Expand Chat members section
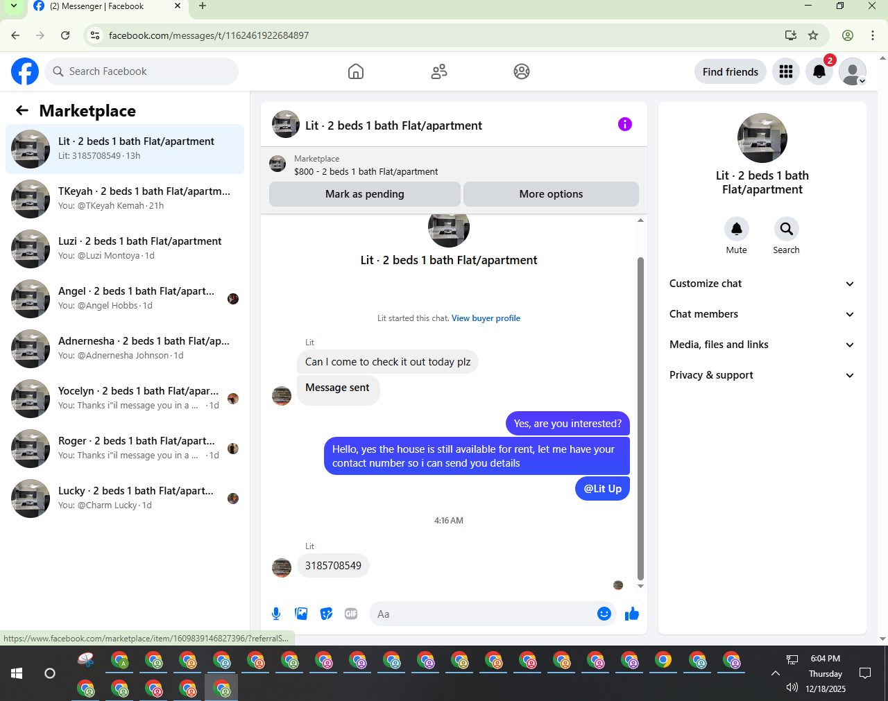 pyautogui.click(x=762, y=314)
